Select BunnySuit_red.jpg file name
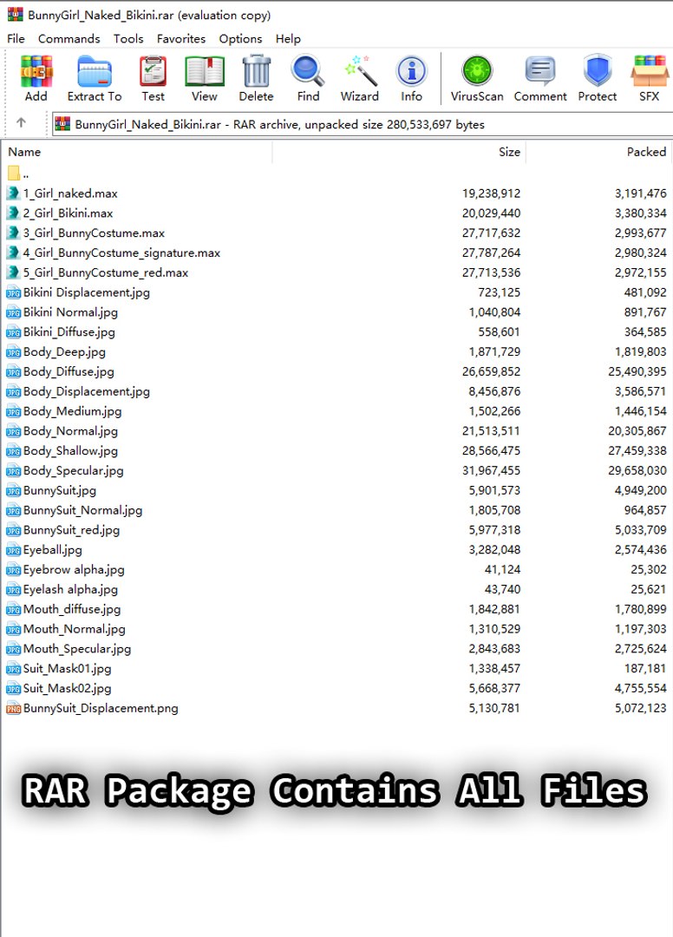673x937 pixels. click(x=72, y=529)
